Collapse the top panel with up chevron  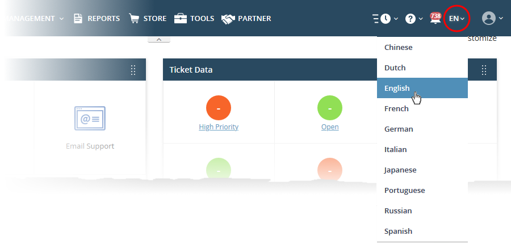(159, 39)
